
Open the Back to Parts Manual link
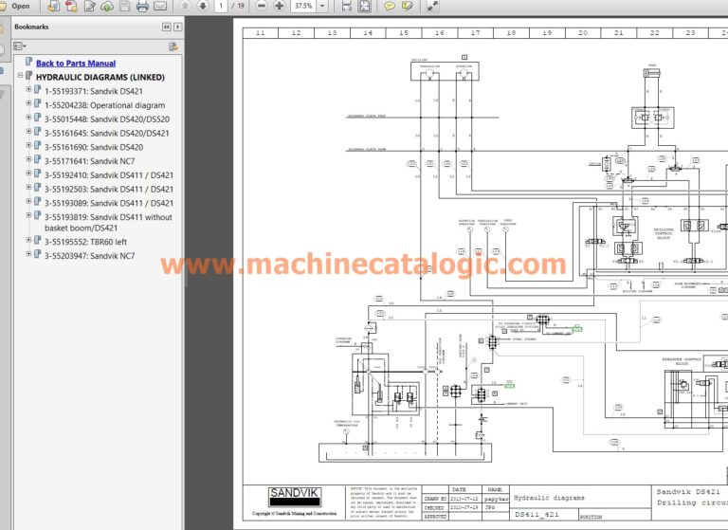pyautogui.click(x=76, y=64)
